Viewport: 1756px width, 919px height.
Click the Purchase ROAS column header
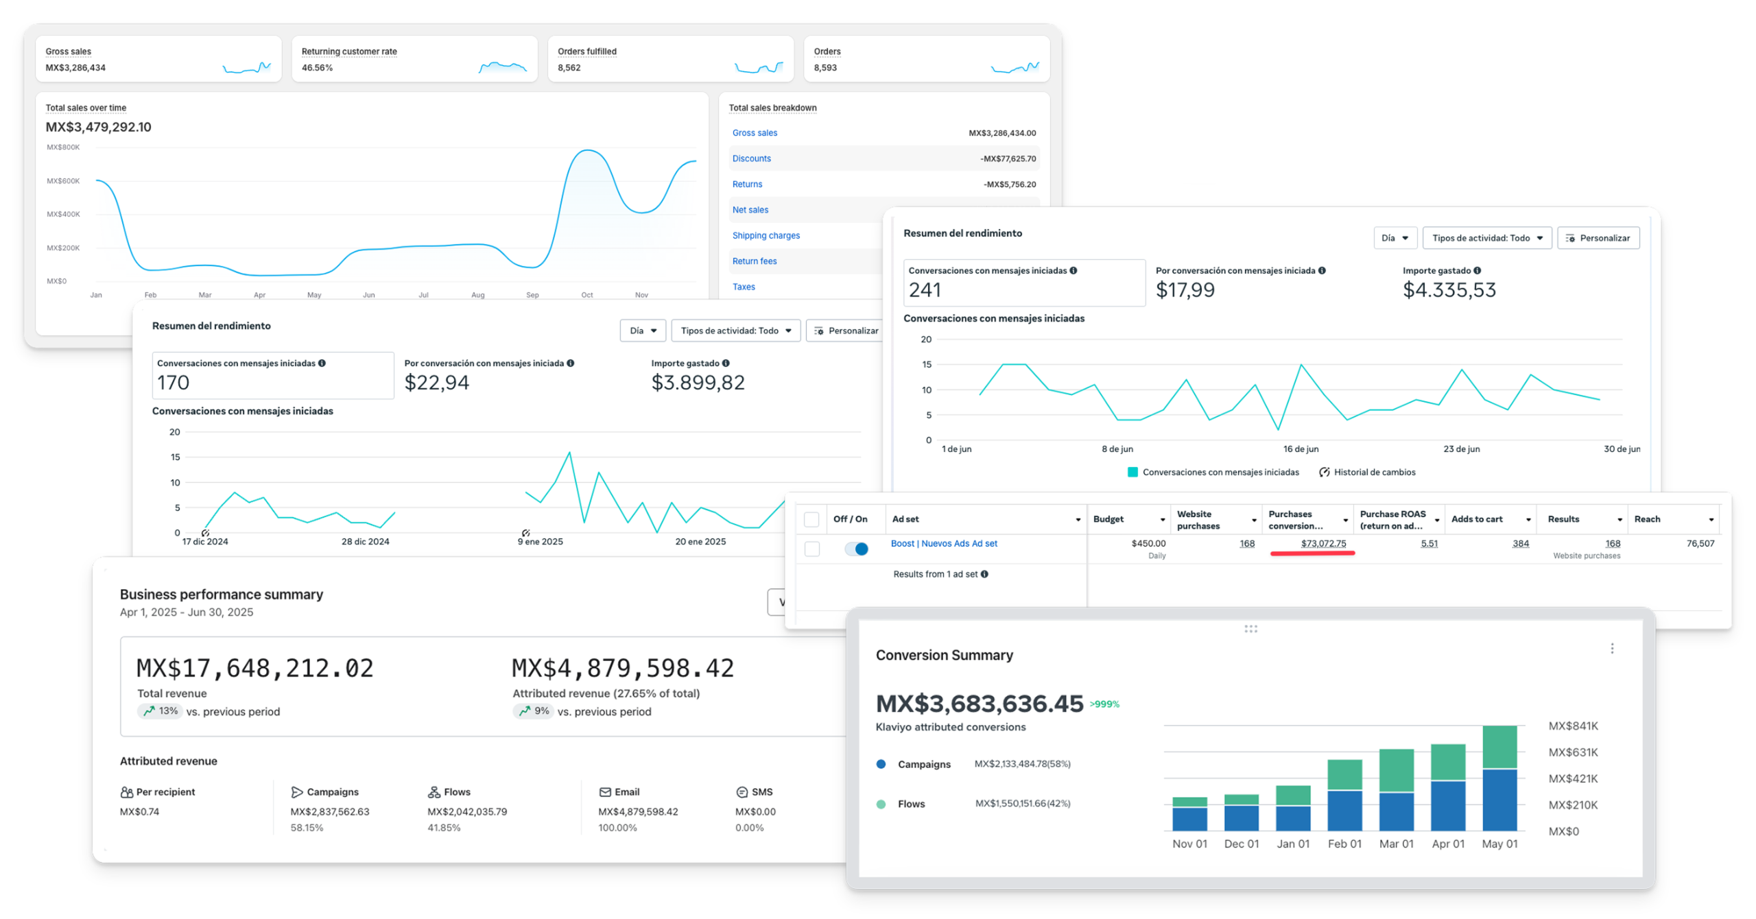coord(1395,520)
